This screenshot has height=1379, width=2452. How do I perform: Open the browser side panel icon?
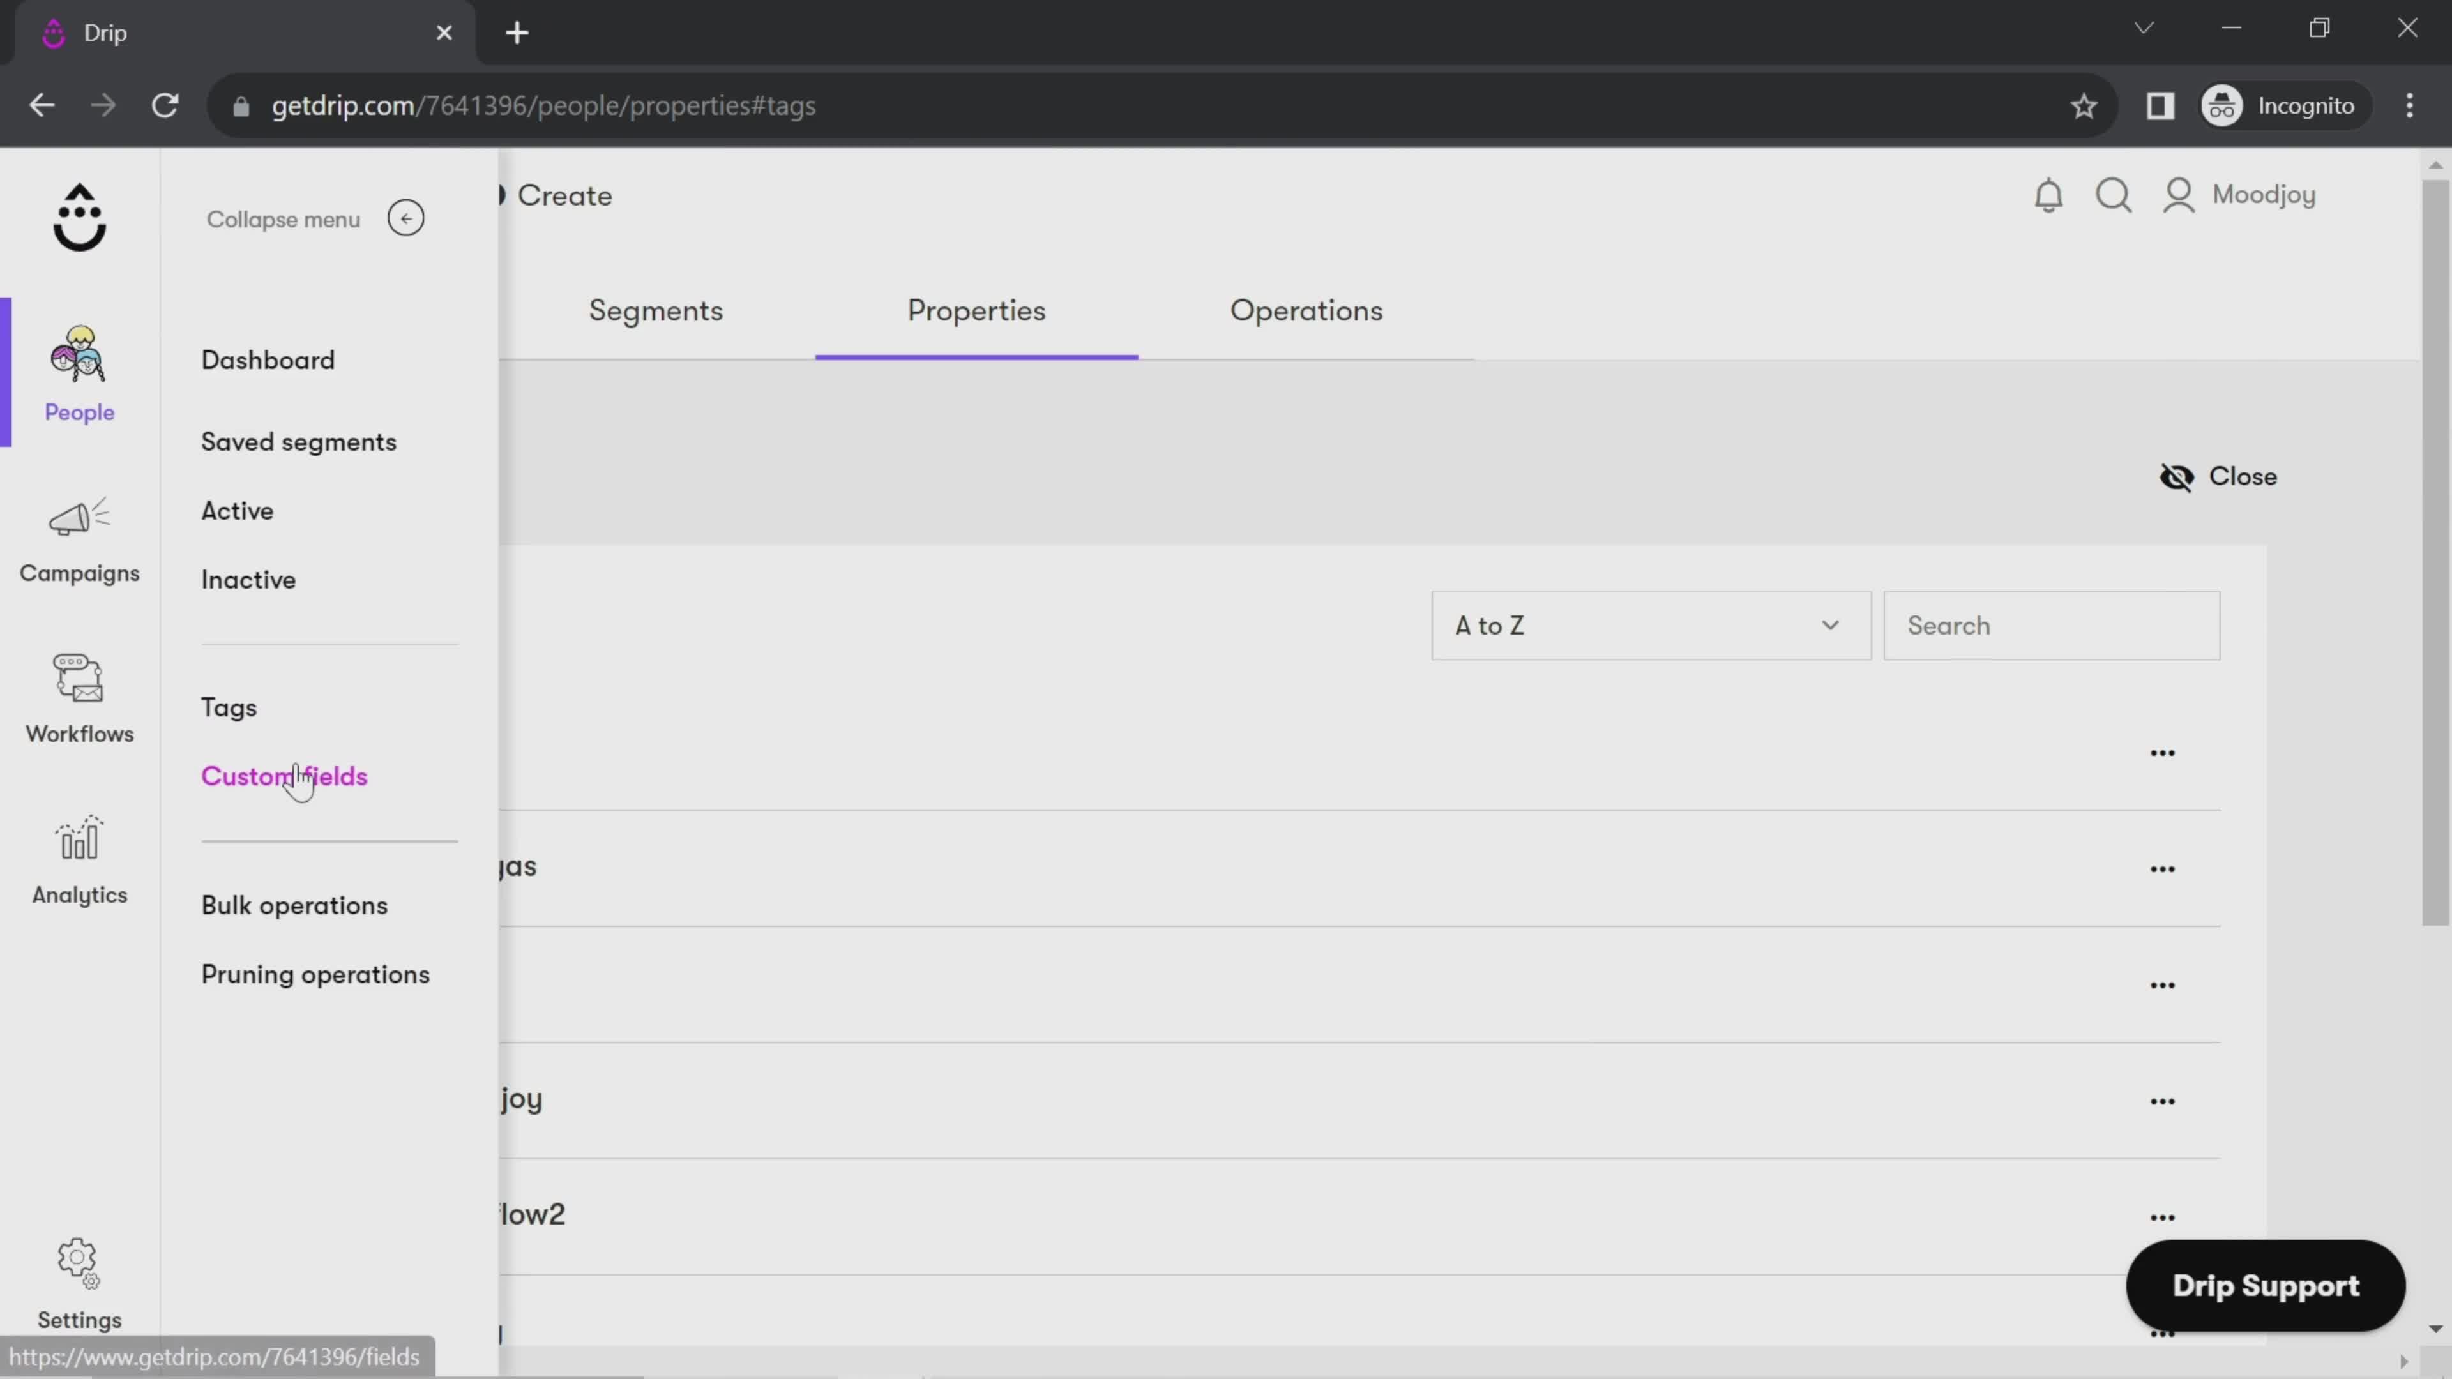click(2160, 105)
